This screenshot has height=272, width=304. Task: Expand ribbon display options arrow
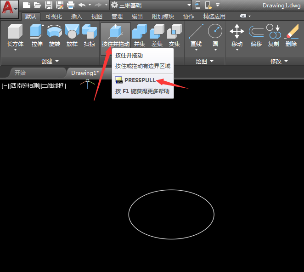[250, 16]
